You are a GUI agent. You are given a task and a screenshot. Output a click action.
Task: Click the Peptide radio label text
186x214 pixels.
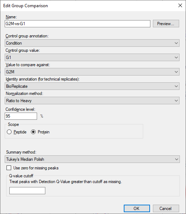20,132
